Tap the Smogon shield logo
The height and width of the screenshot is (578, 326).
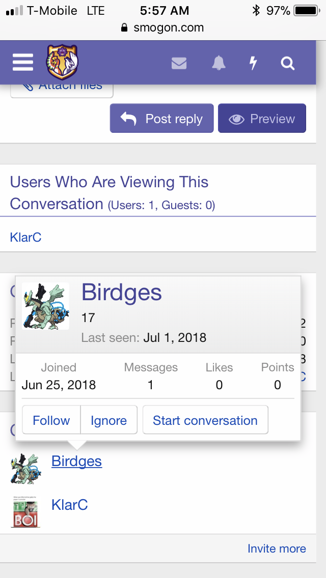[62, 62]
